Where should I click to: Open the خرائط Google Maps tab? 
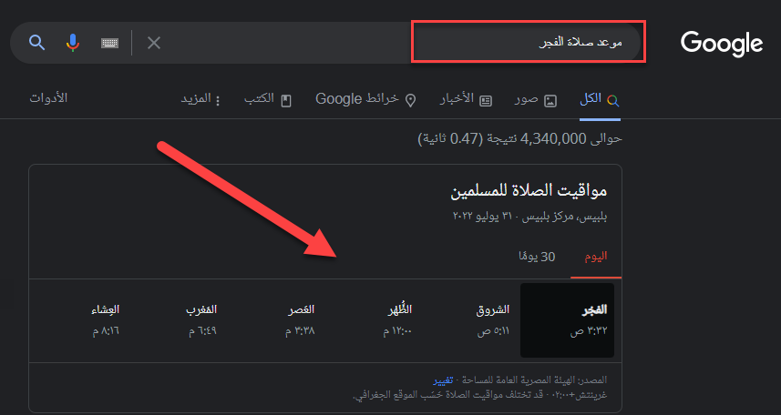pos(366,99)
